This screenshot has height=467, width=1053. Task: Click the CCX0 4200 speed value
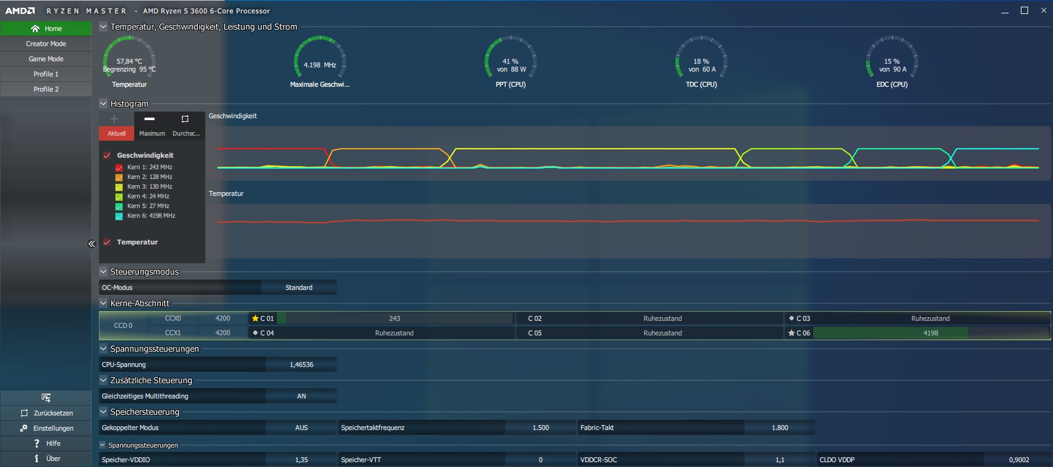[223, 318]
